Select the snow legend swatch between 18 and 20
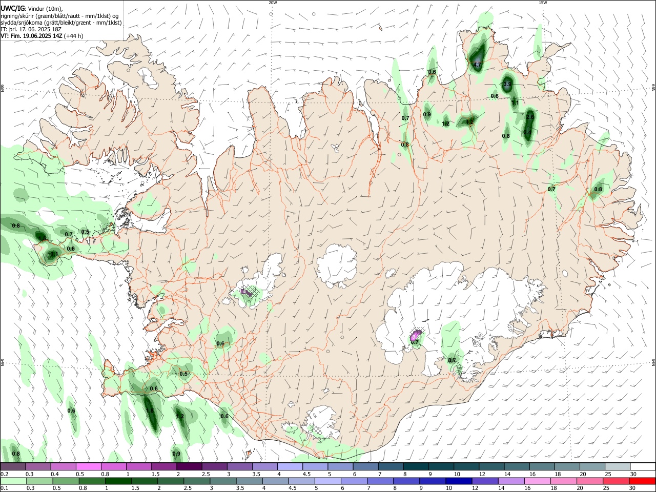 tap(566, 467)
